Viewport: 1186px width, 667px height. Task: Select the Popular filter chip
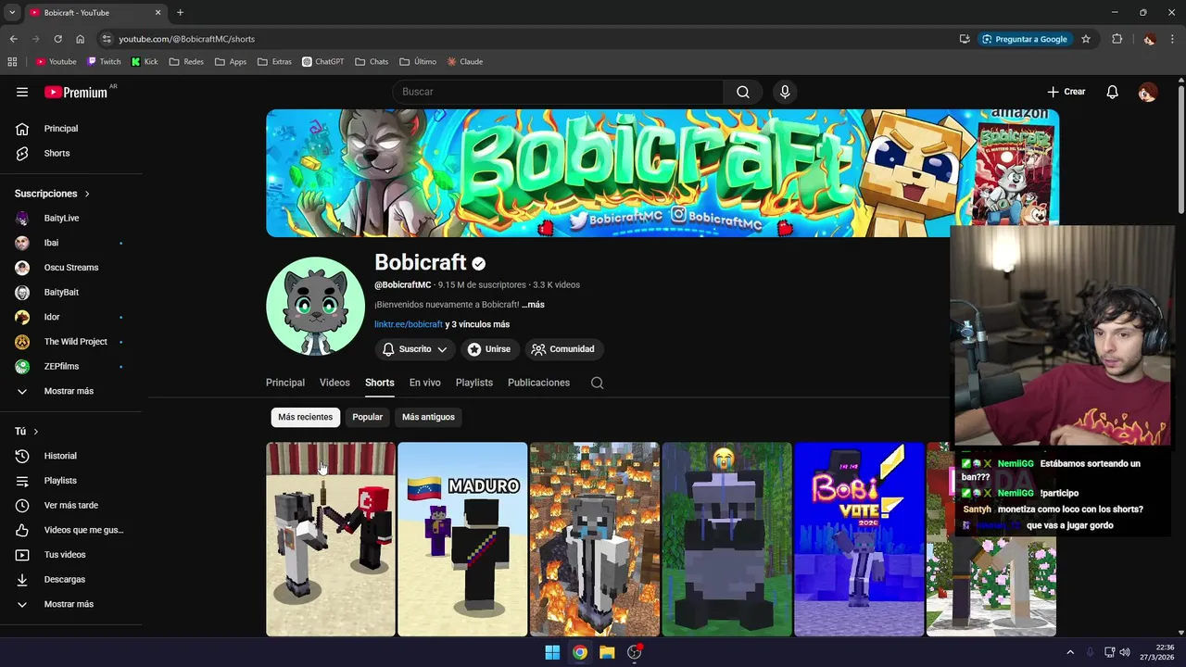pos(367,417)
